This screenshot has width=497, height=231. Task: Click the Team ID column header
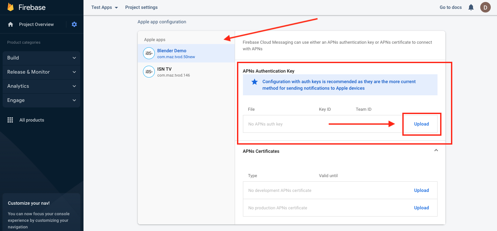coord(364,109)
